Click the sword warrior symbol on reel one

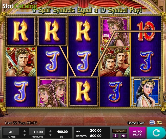21,61
